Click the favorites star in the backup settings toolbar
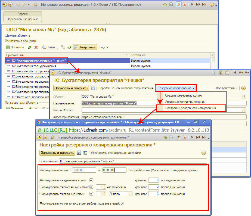 click(53, 137)
